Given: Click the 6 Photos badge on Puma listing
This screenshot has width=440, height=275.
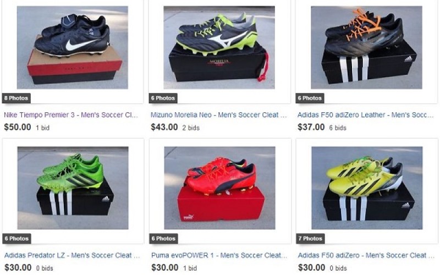Looking at the screenshot, I should pos(164,239).
